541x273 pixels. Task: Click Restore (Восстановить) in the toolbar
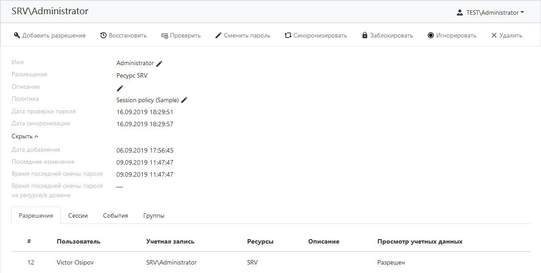click(123, 35)
